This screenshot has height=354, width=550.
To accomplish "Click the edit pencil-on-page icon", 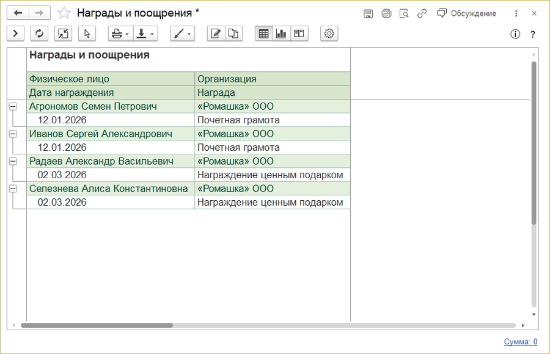I will (216, 34).
